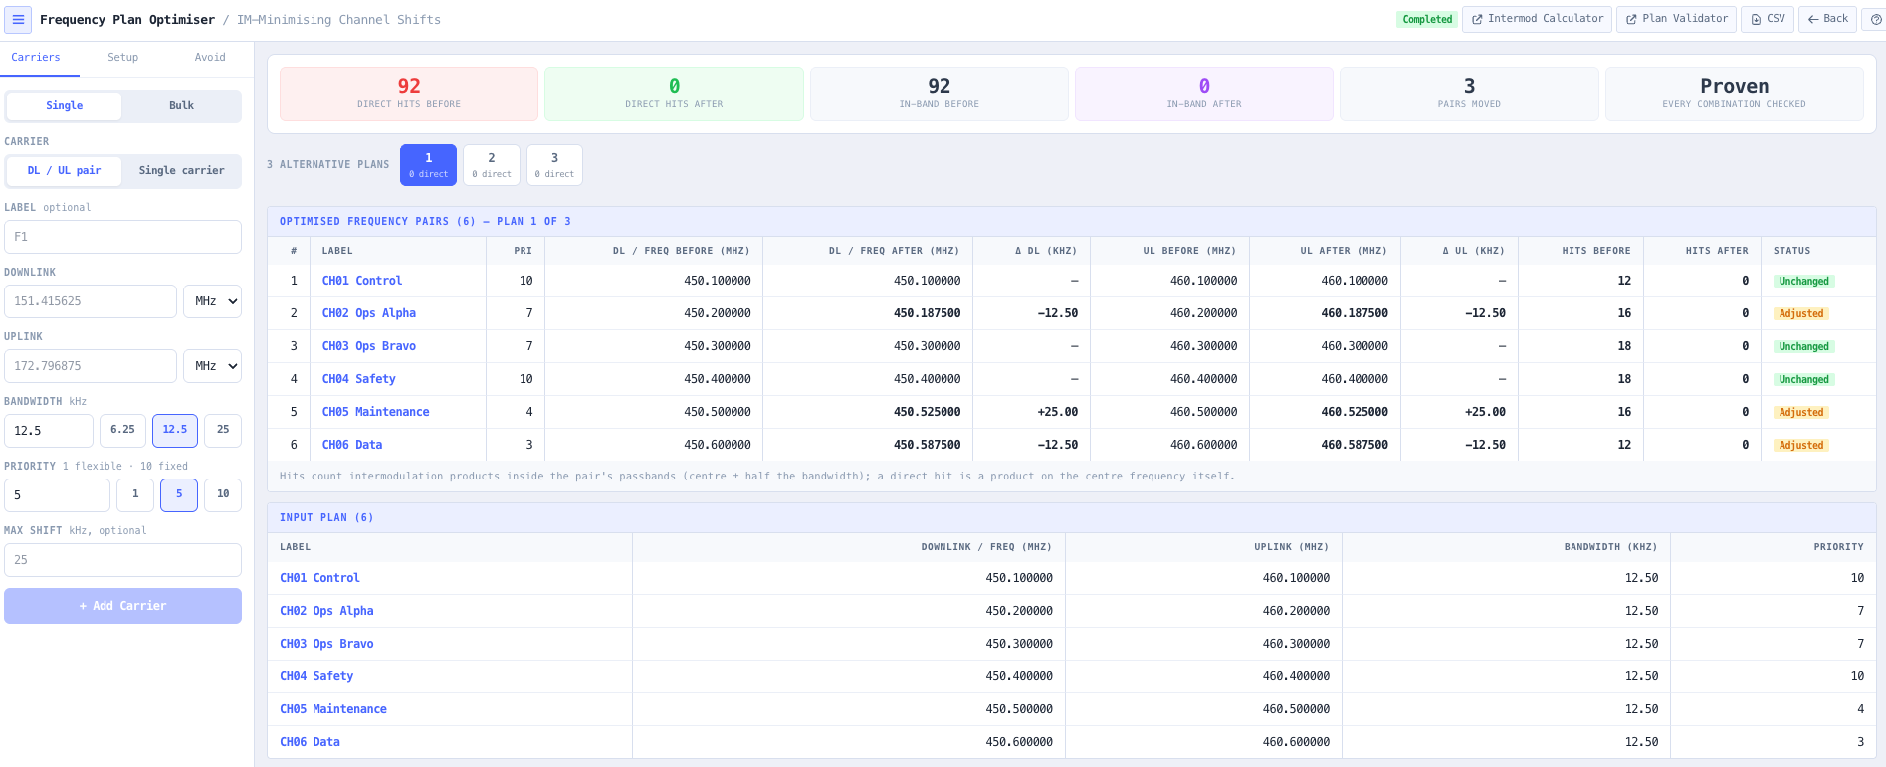Go Back to previous page
Screen dimensions: 1886x767
(1827, 19)
